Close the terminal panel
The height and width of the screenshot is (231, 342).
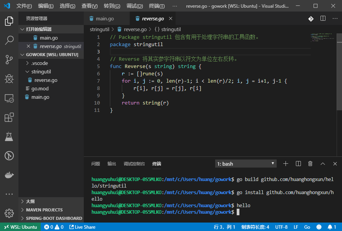[335, 164]
